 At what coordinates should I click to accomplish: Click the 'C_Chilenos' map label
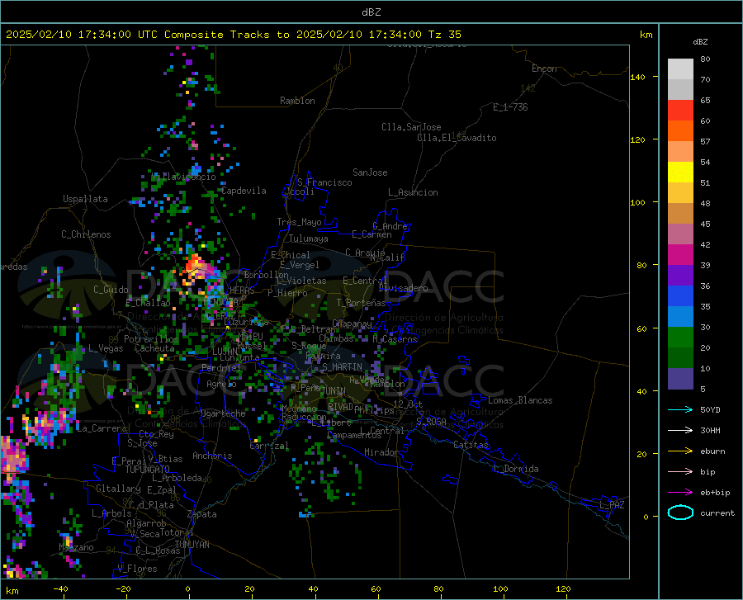tap(86, 234)
